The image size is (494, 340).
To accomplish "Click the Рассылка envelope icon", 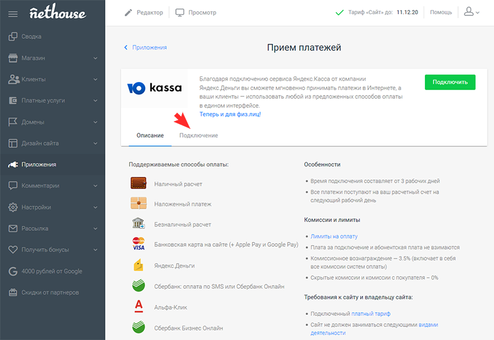I will coord(13,228).
